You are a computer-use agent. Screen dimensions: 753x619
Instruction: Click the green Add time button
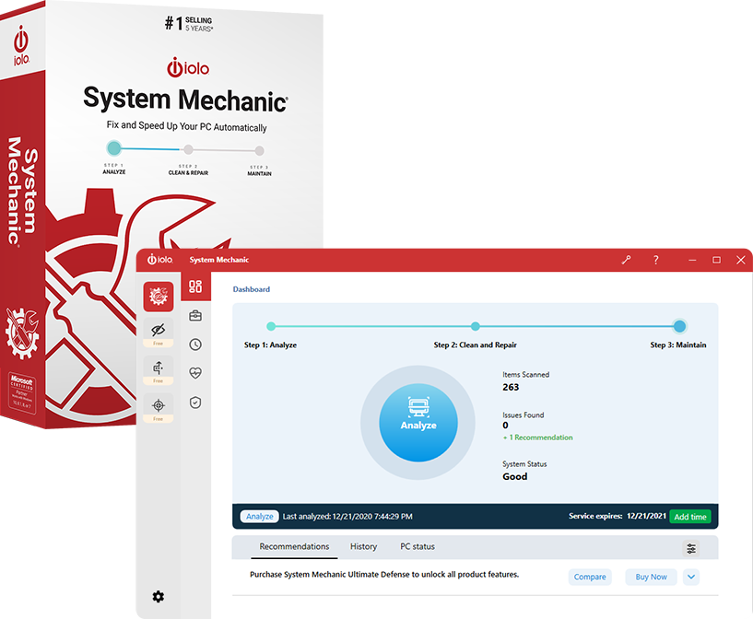pos(690,517)
